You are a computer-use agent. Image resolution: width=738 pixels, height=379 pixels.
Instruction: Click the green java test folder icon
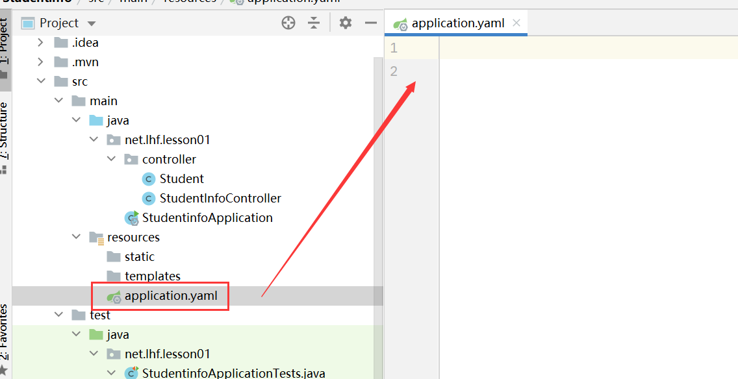(96, 335)
